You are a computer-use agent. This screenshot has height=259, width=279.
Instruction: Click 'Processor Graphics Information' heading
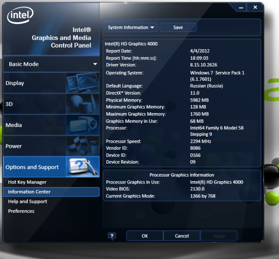click(x=182, y=175)
